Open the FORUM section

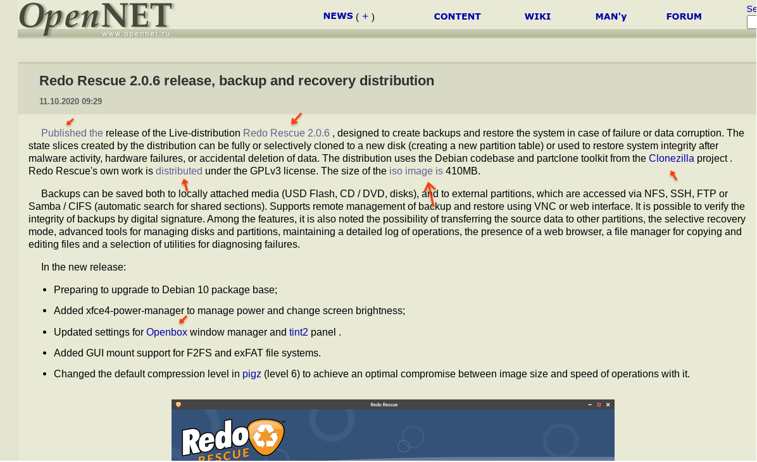[684, 16]
